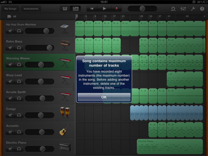Select the Warming Waves keyboard icon

coord(65,63)
